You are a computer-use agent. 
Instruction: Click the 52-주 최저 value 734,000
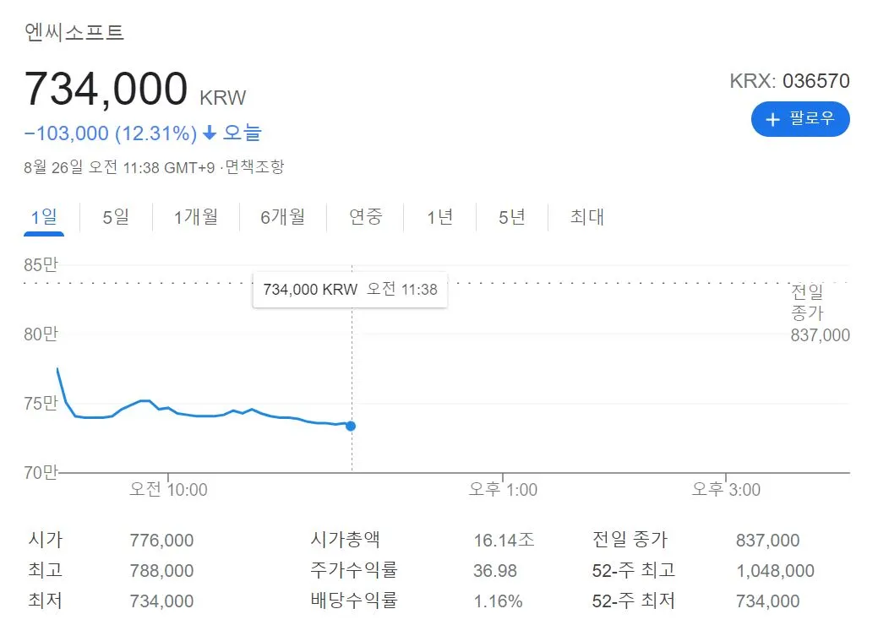coord(769,601)
